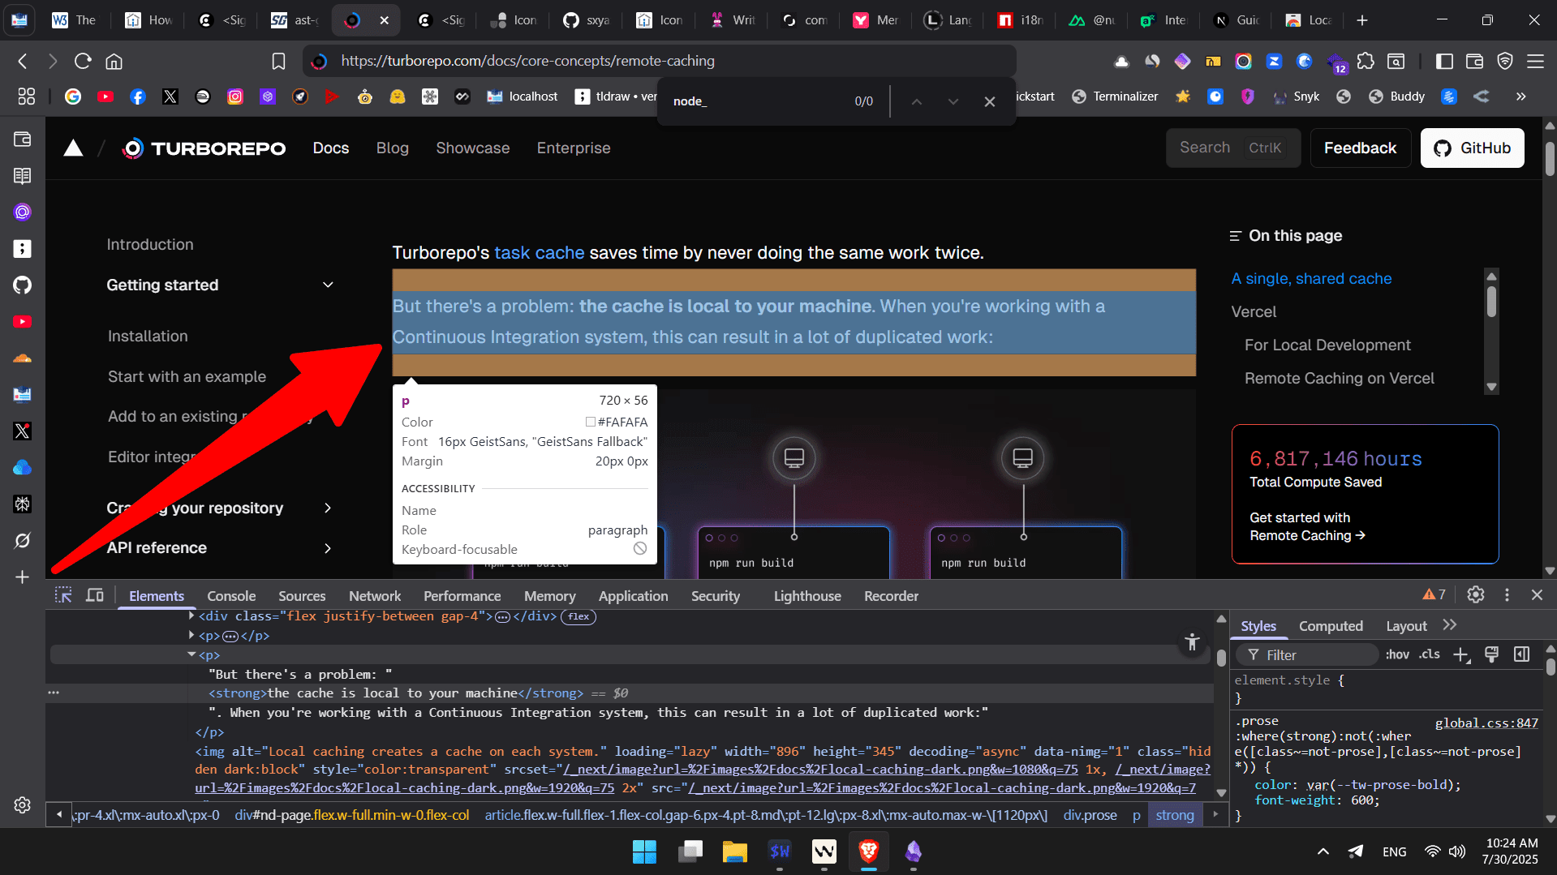
Task: Open the Network panel
Action: tap(374, 595)
